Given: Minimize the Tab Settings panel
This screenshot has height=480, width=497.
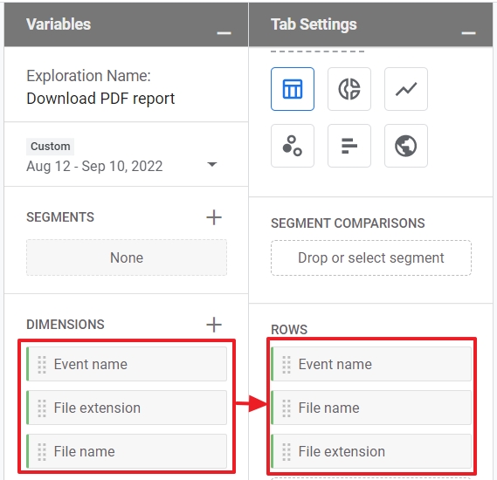Looking at the screenshot, I should (468, 32).
